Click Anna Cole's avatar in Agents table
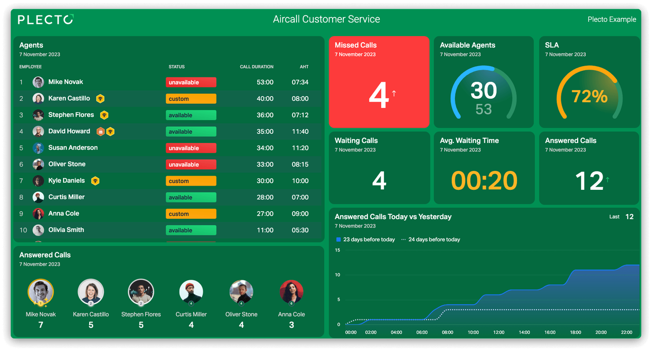 (38, 214)
